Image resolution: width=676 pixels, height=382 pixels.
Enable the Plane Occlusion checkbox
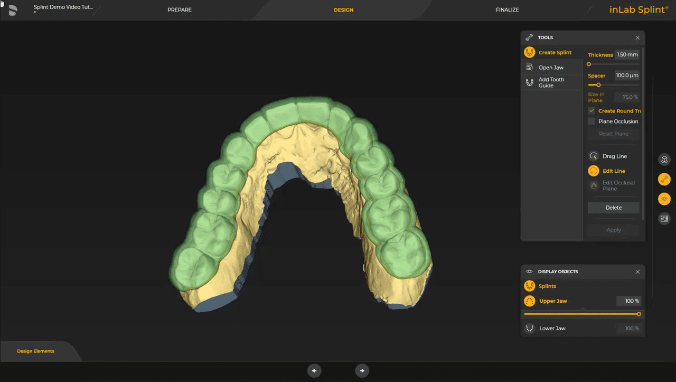(x=591, y=121)
